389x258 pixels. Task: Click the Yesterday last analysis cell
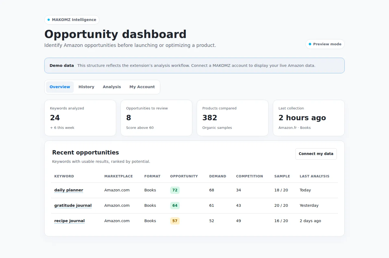pyautogui.click(x=309, y=205)
